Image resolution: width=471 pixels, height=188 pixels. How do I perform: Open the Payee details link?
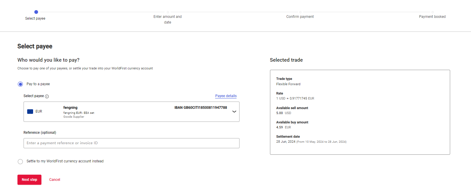pos(226,96)
